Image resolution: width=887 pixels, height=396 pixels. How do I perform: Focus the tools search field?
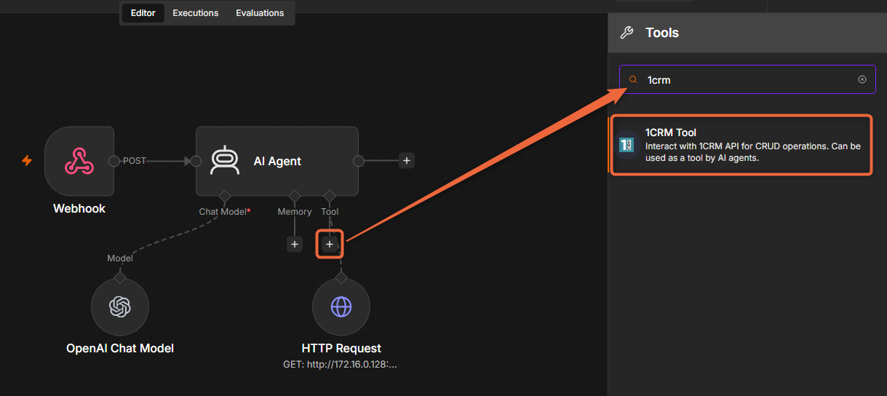tap(747, 79)
